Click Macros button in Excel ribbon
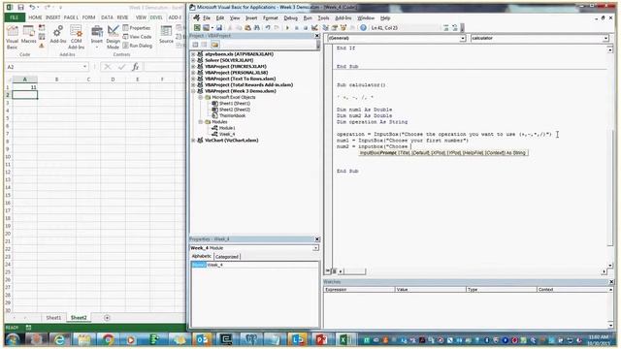The height and width of the screenshot is (349, 621). coord(28,35)
